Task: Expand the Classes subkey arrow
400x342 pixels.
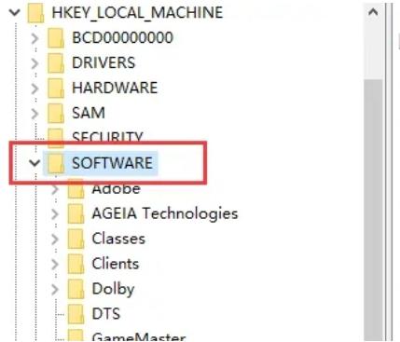Action: tap(55, 239)
